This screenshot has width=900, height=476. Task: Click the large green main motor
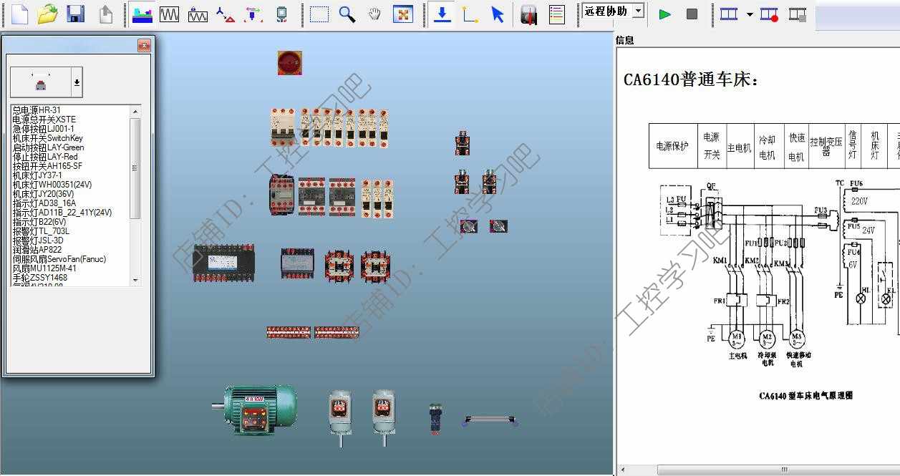[x=255, y=409]
